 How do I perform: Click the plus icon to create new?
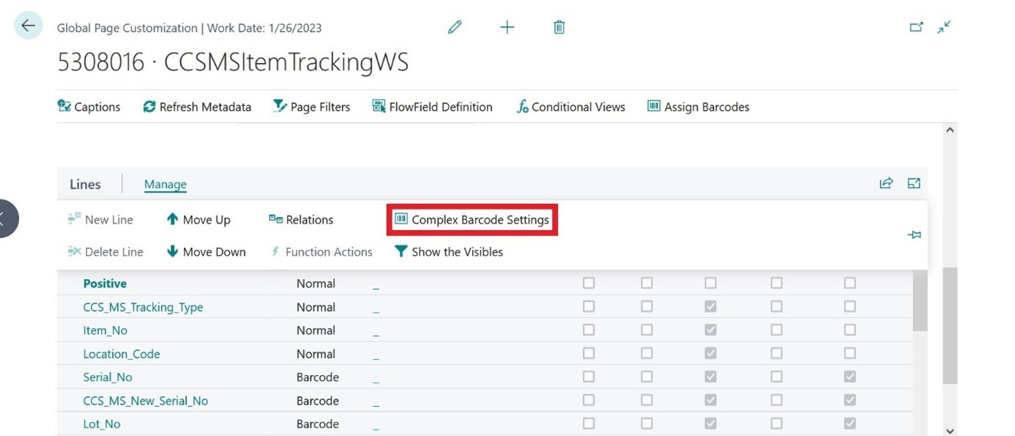pyautogui.click(x=507, y=27)
